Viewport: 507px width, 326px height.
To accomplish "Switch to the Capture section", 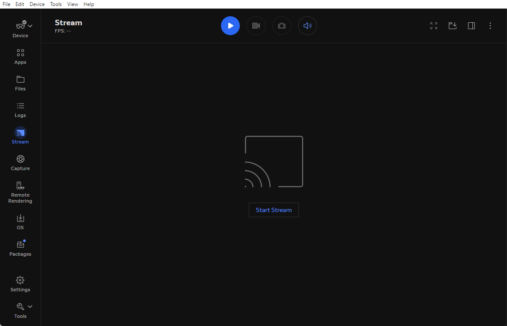I will [x=20, y=162].
